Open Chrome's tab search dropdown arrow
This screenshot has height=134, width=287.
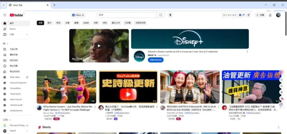pos(4,5)
